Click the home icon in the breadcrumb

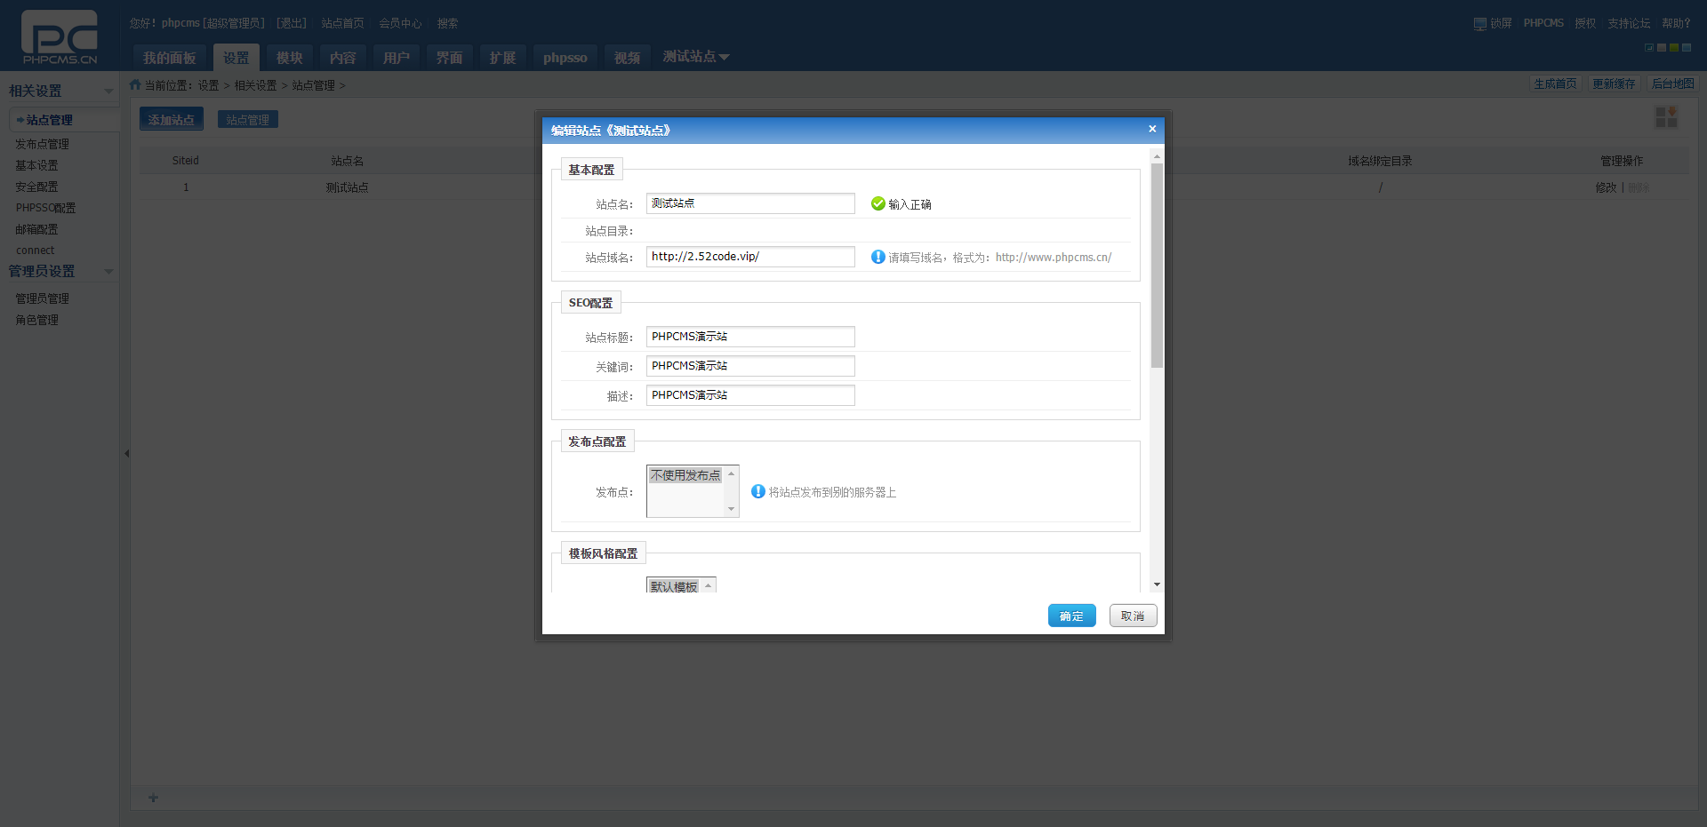coord(135,85)
